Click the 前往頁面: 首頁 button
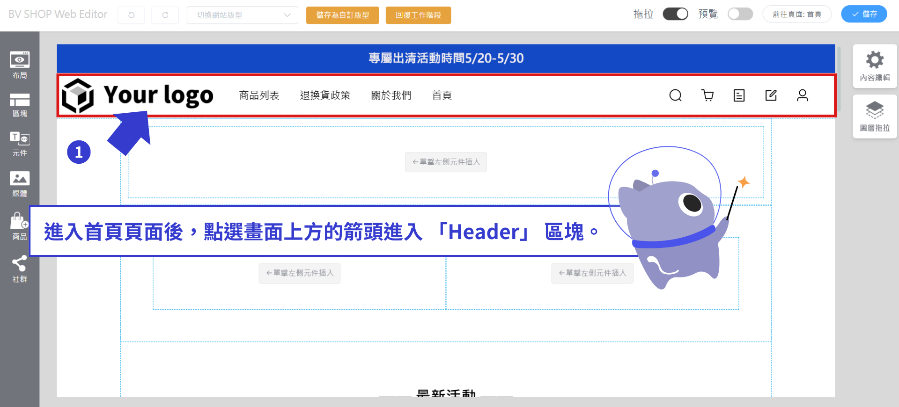The width and height of the screenshot is (899, 407). pyautogui.click(x=797, y=14)
